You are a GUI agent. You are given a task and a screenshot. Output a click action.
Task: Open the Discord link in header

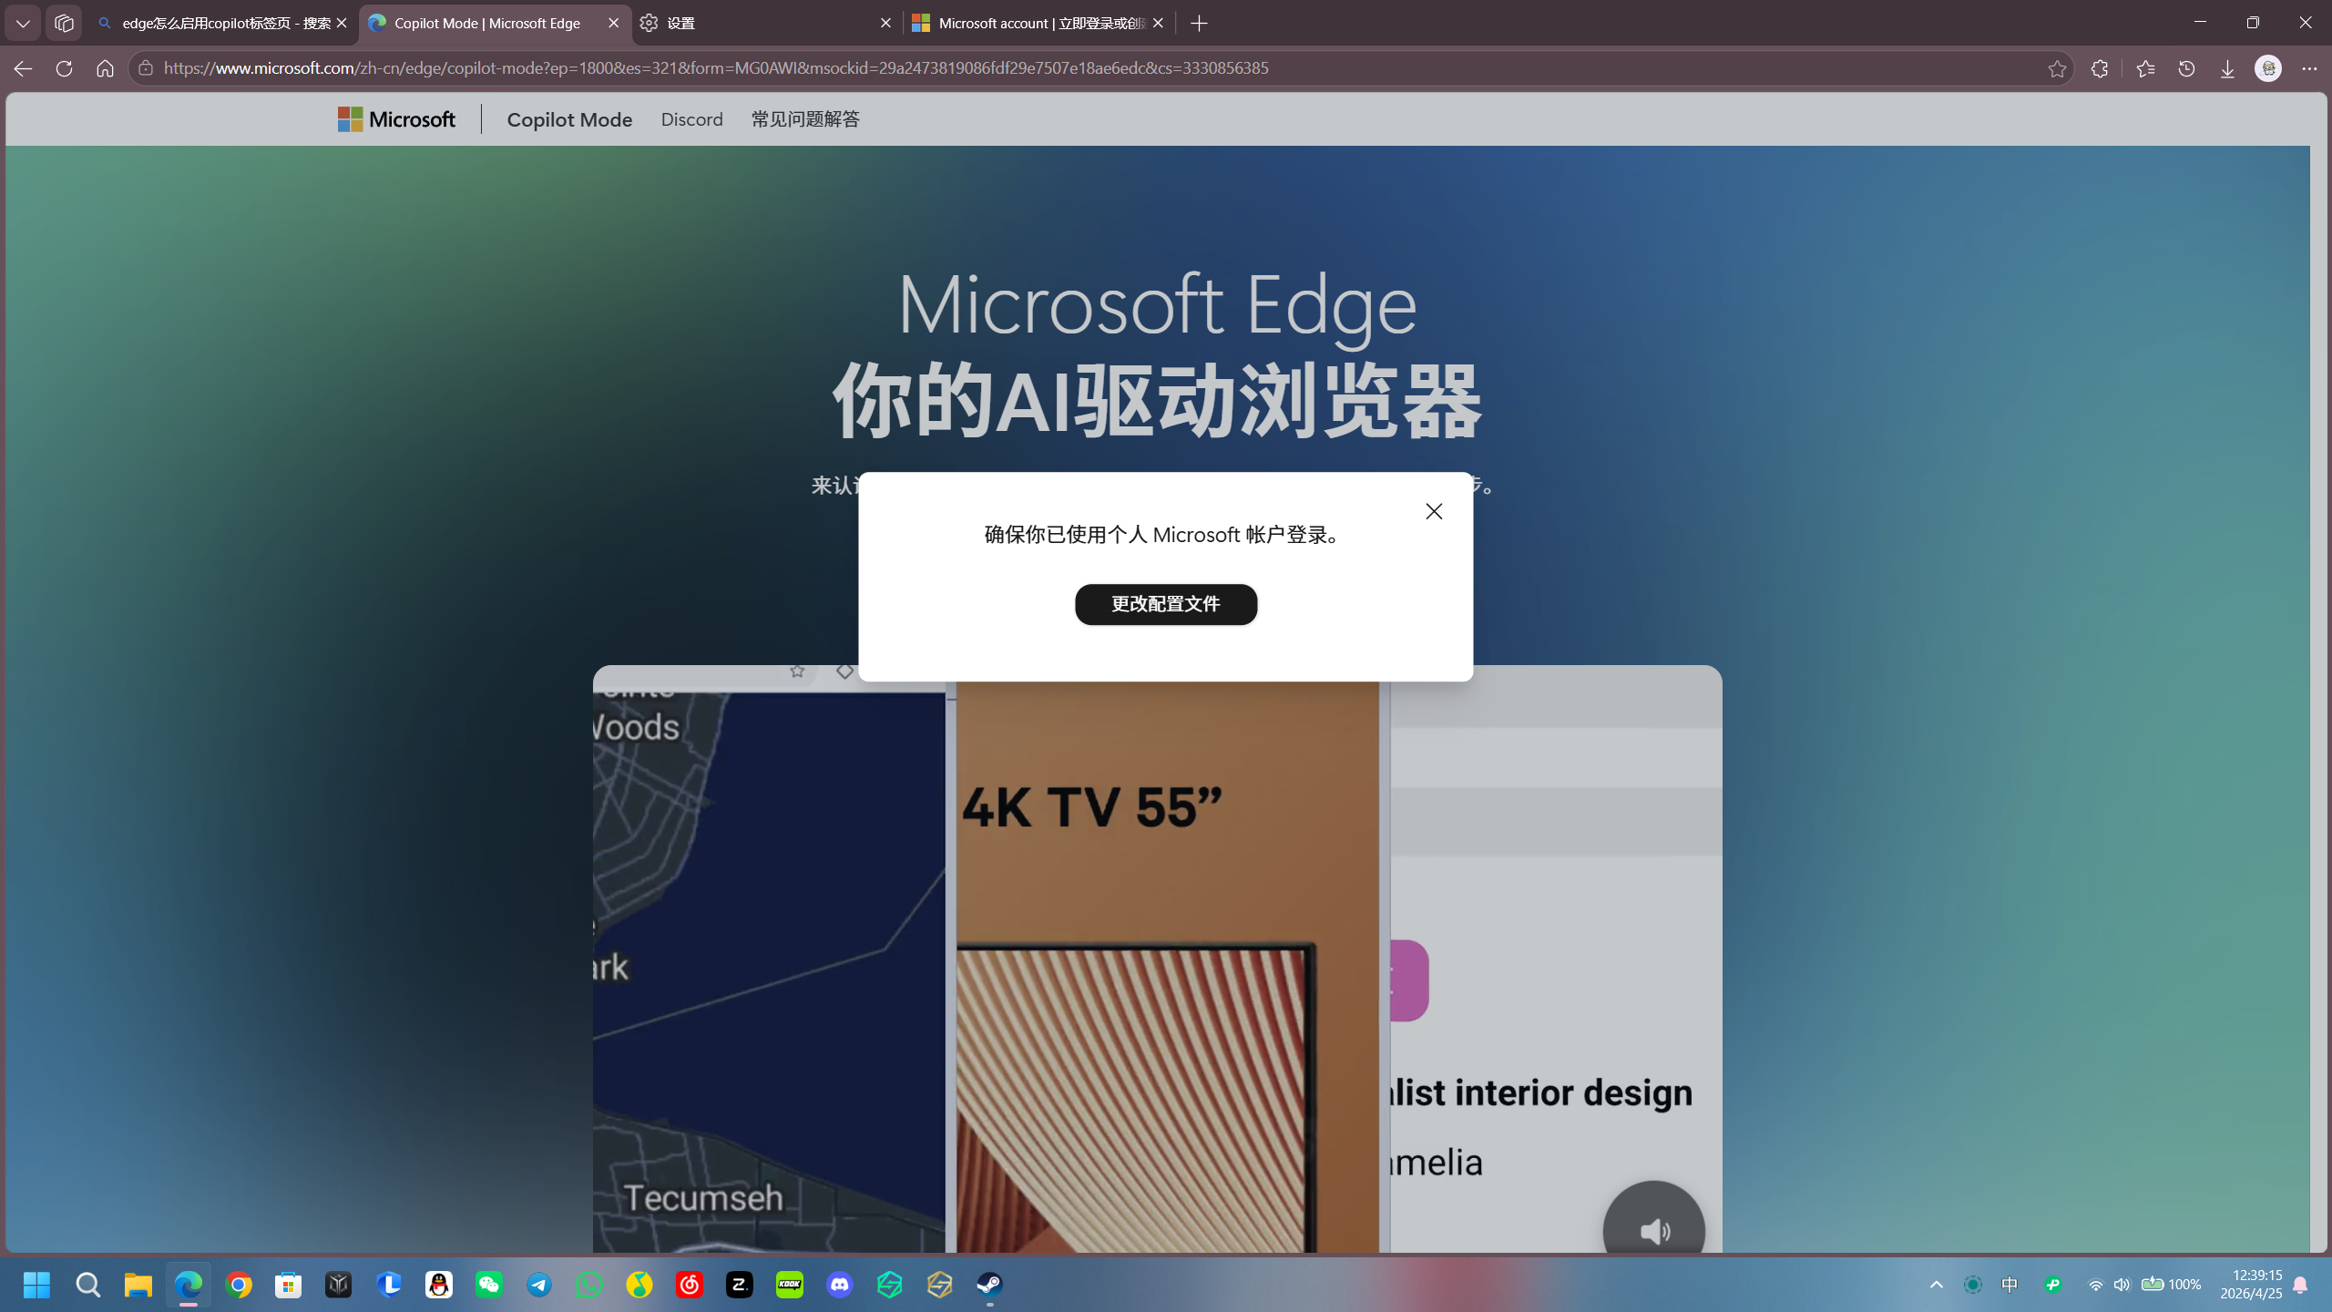691,119
